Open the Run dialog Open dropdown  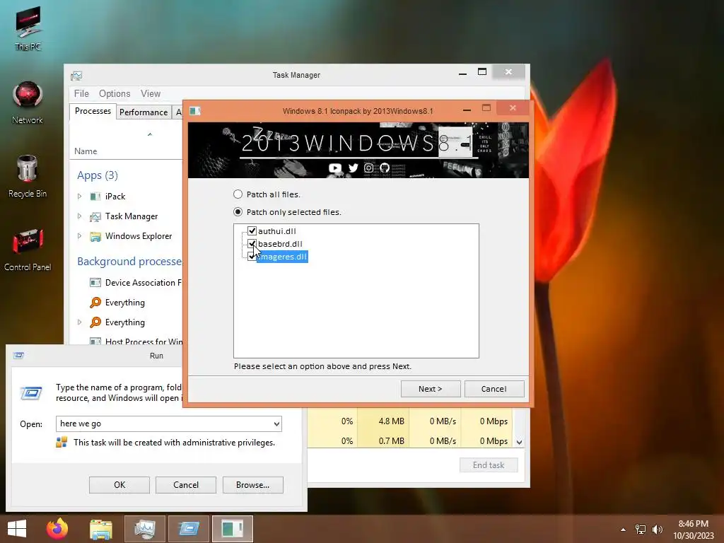276,424
